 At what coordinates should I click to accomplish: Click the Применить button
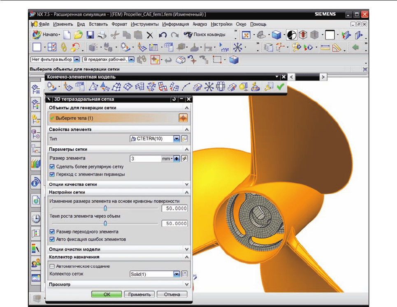(x=139, y=294)
